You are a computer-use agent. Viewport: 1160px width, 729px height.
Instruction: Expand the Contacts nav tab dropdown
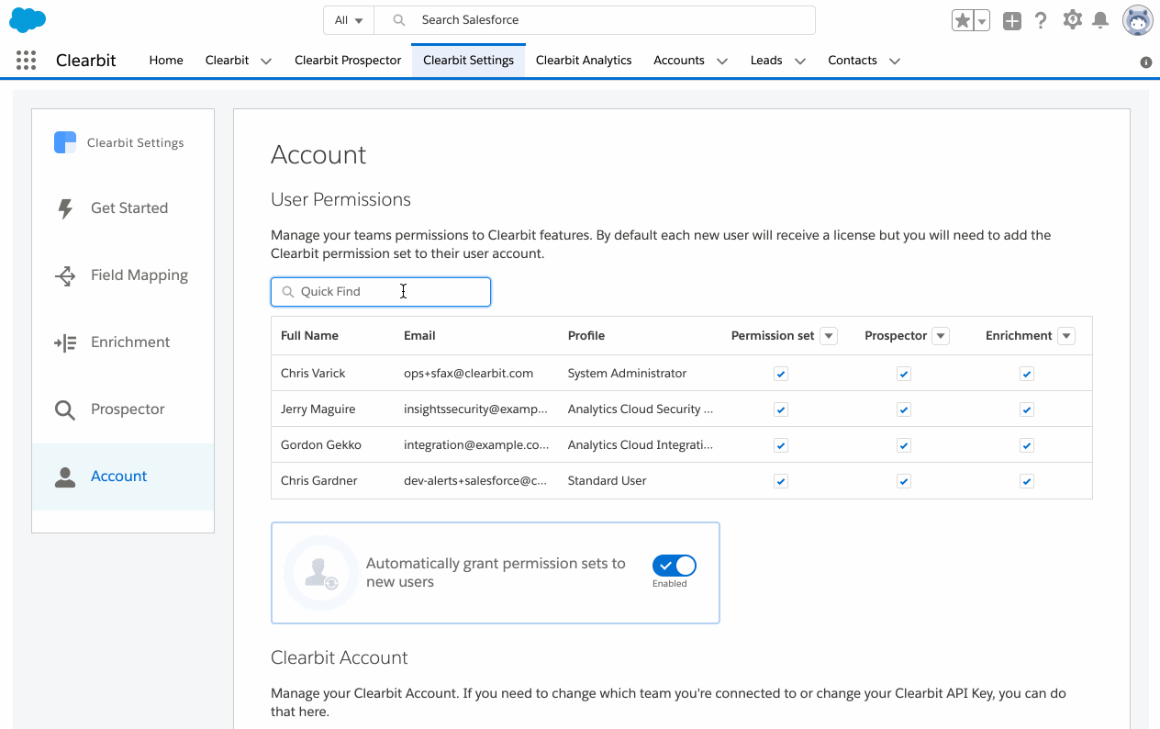[x=895, y=62]
